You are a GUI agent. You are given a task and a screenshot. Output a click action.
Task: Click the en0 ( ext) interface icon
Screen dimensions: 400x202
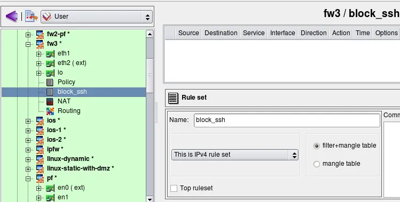[x=50, y=188]
